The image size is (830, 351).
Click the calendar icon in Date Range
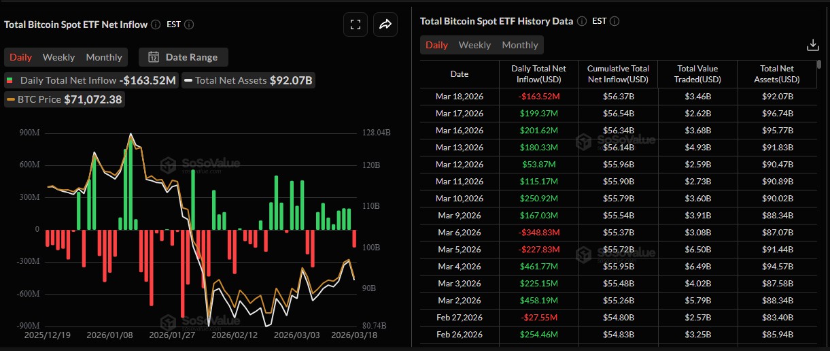coord(154,57)
